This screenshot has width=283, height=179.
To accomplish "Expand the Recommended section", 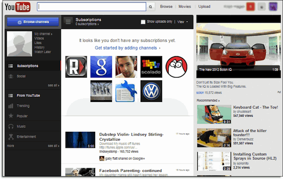I will point(208,100).
